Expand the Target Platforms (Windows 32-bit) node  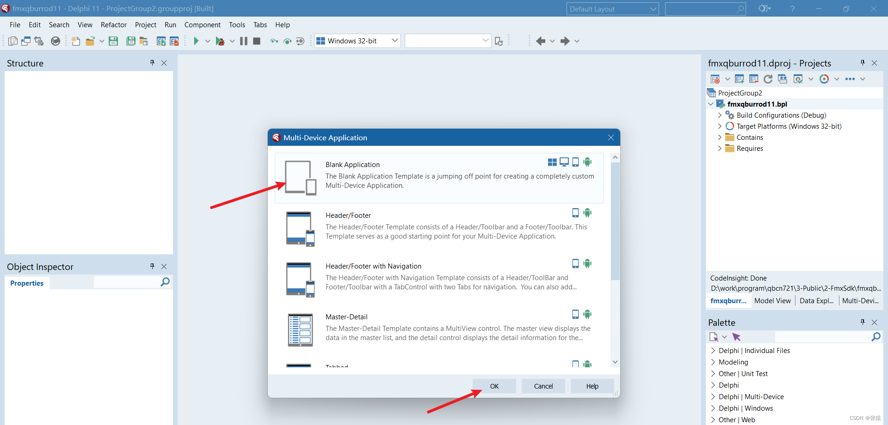(720, 126)
